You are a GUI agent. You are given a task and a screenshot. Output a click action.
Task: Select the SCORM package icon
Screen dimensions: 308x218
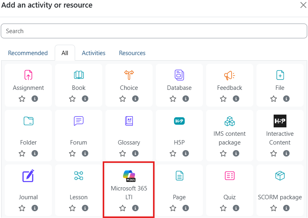(280, 175)
